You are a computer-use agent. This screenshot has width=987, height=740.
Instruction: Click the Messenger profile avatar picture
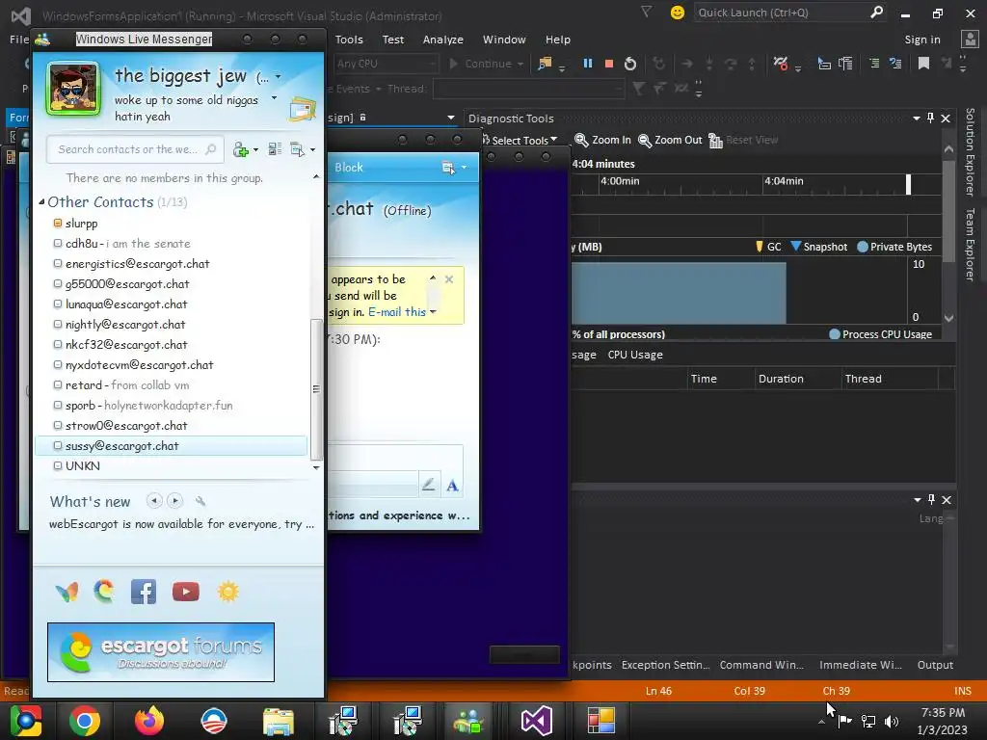tap(73, 89)
